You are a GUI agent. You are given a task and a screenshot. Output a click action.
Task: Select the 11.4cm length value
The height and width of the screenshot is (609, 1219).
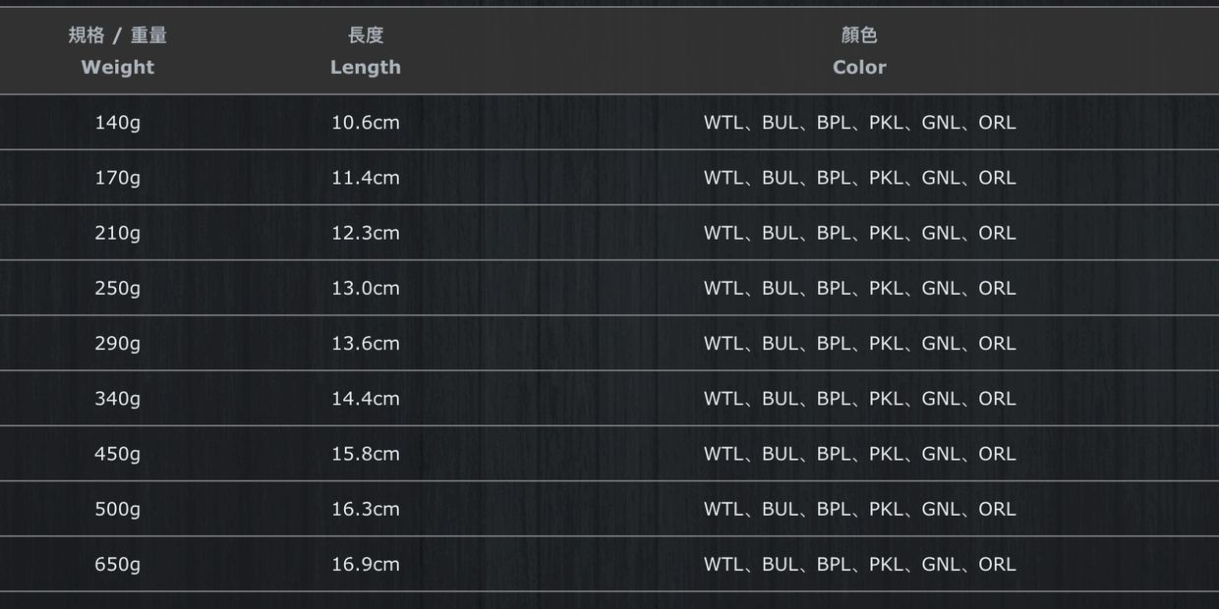pos(366,178)
